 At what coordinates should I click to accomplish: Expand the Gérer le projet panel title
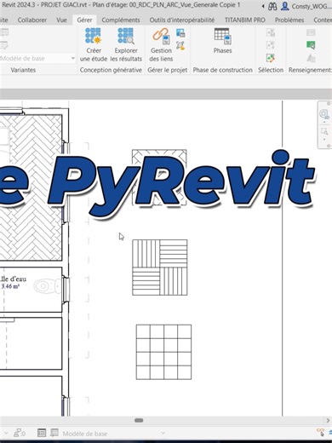(167, 70)
